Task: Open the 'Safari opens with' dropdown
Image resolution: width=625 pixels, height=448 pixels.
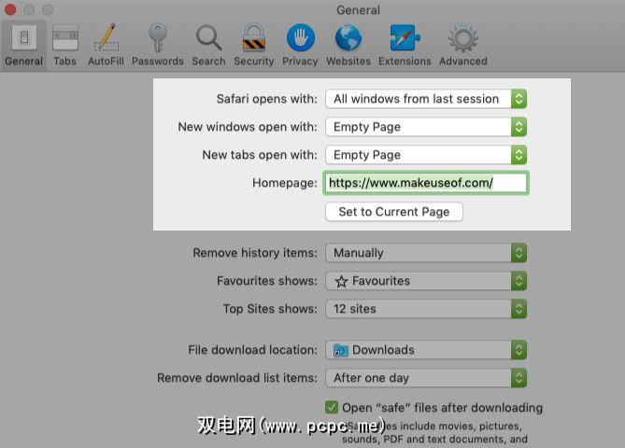Action: (x=426, y=99)
